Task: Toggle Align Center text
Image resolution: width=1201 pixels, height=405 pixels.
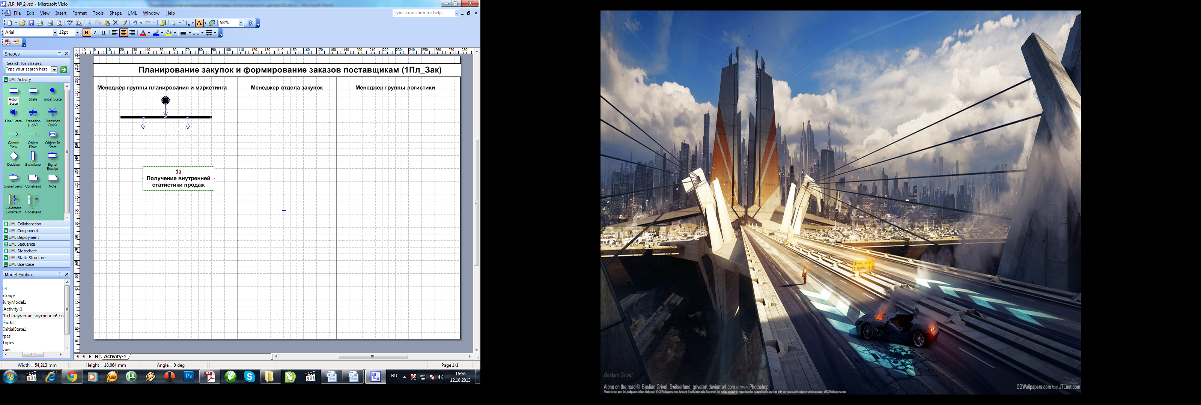Action: click(123, 33)
